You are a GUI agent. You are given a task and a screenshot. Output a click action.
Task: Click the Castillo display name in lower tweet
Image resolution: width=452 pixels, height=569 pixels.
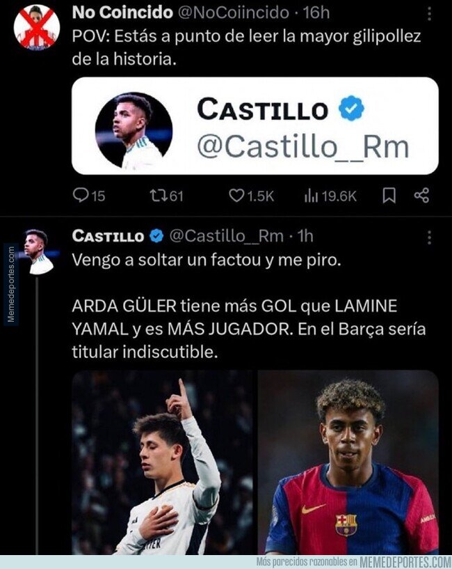coord(108,237)
